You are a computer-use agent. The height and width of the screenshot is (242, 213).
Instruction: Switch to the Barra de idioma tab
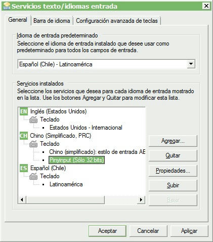52,21
